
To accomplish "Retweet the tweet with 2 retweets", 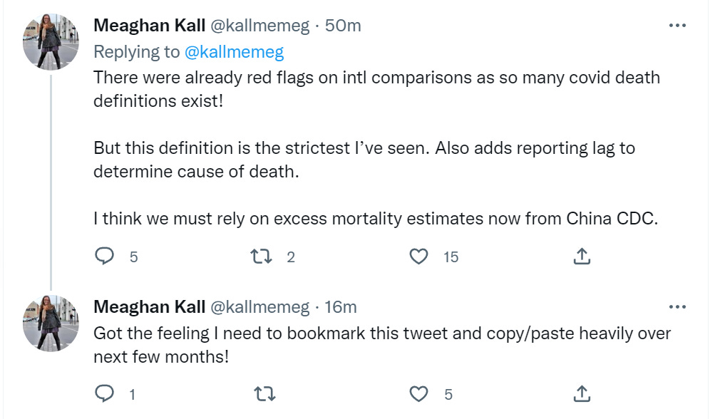I will (262, 257).
